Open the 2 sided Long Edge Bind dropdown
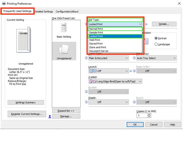This screenshot has width=183, height=141. pos(115,81)
